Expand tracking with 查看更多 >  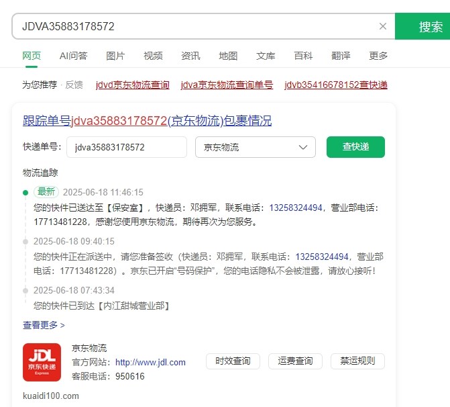[44, 325]
